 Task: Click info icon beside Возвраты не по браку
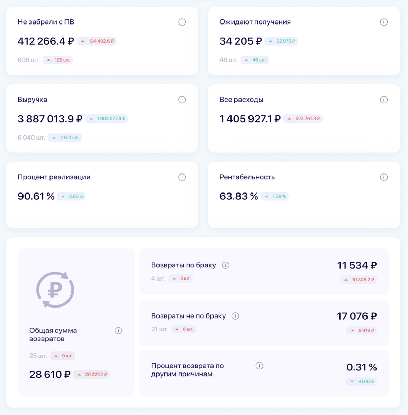[235, 316]
